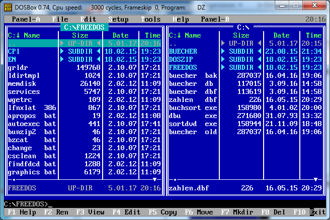Image resolution: width=330 pixels, height=220 pixels.
Task: Open the Tools menu
Action: 151,19
